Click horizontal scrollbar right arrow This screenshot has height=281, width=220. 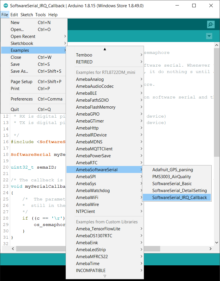210,249
